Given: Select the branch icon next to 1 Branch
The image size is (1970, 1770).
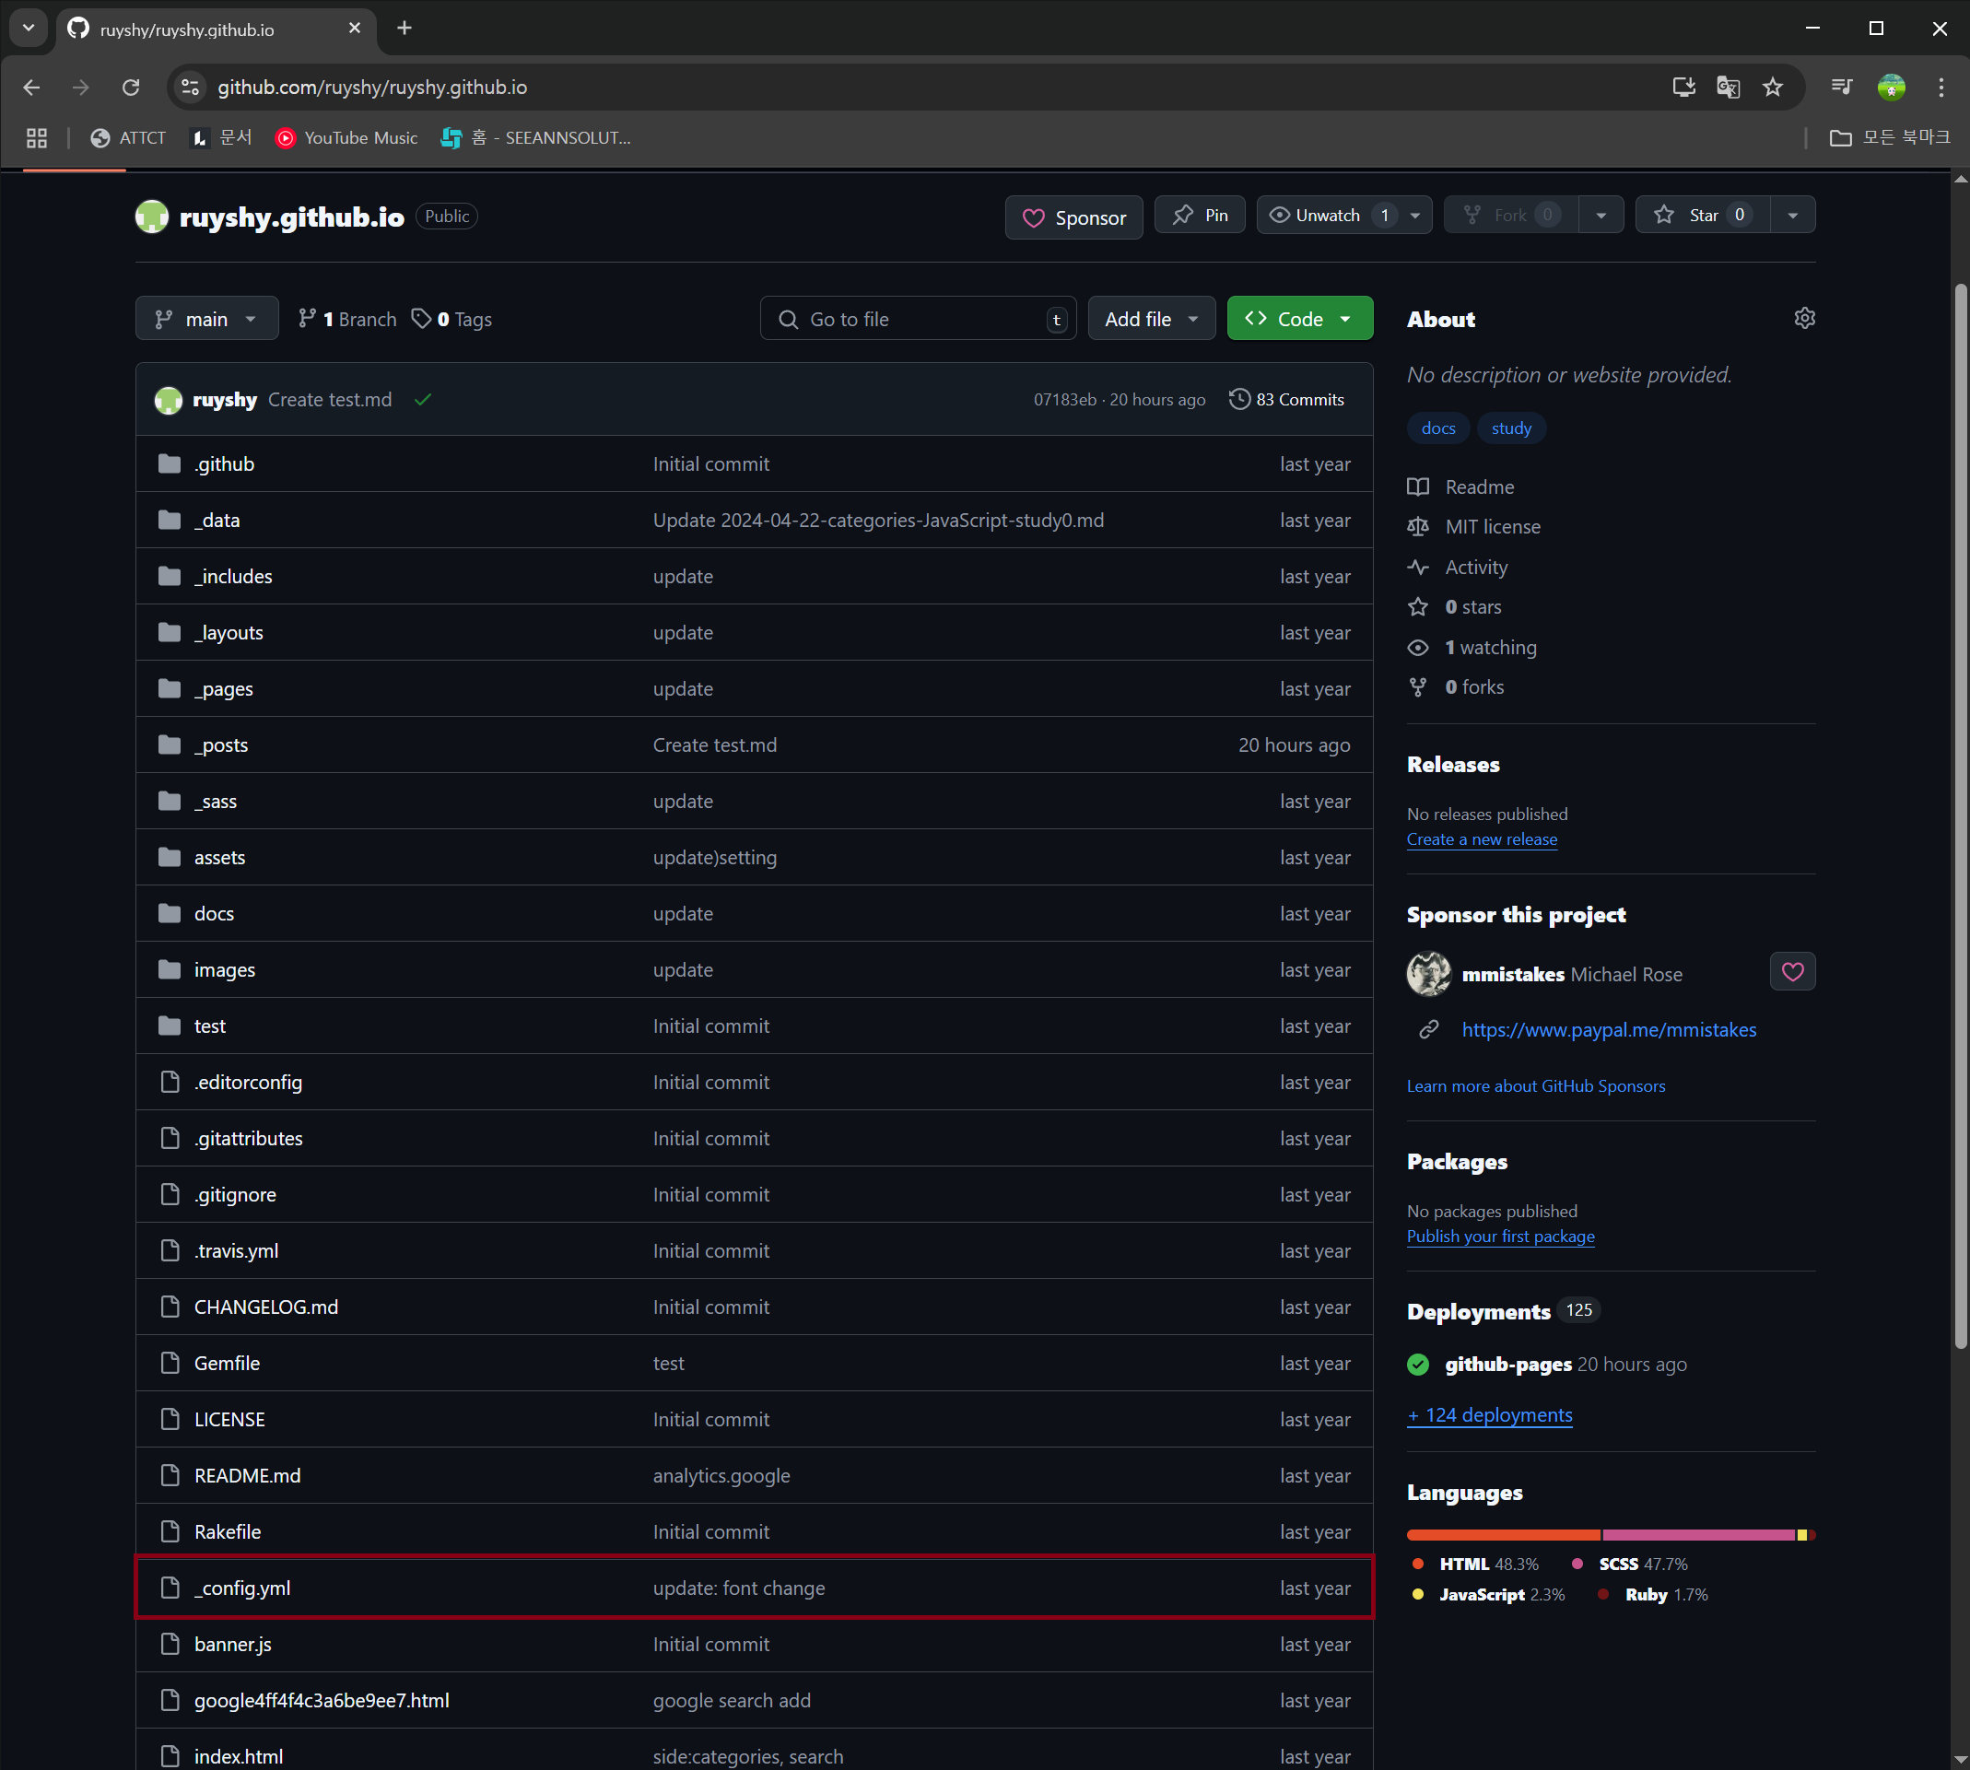Looking at the screenshot, I should tap(309, 318).
